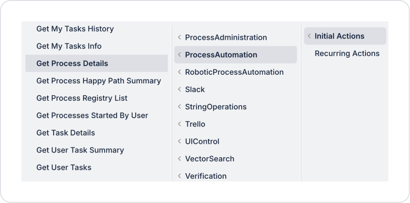Click the chevron beside ProcessAutomation
Viewport: 410px width, 203px height.
pyautogui.click(x=179, y=55)
